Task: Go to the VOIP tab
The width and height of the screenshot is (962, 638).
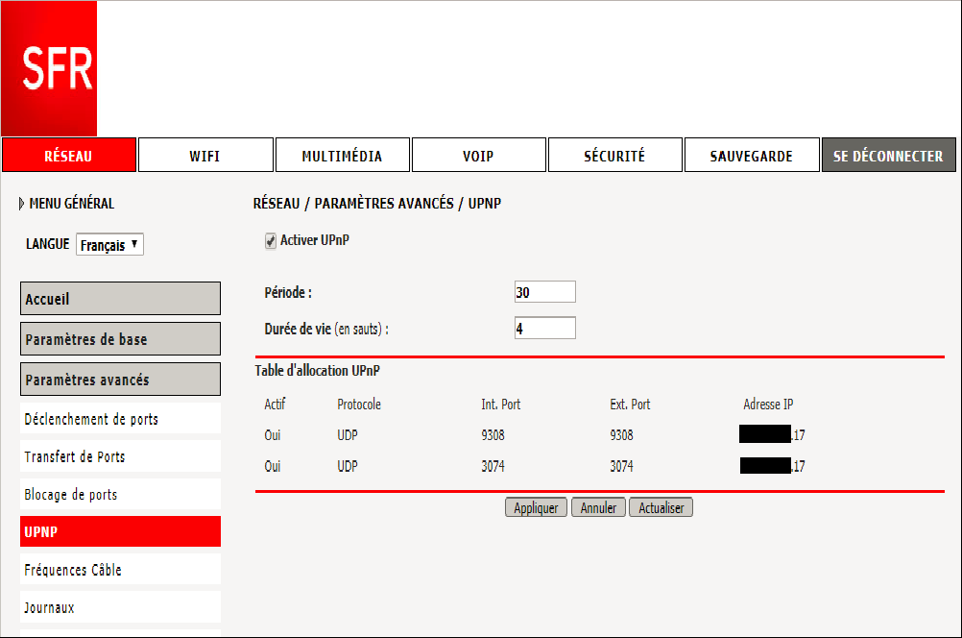Action: [479, 156]
